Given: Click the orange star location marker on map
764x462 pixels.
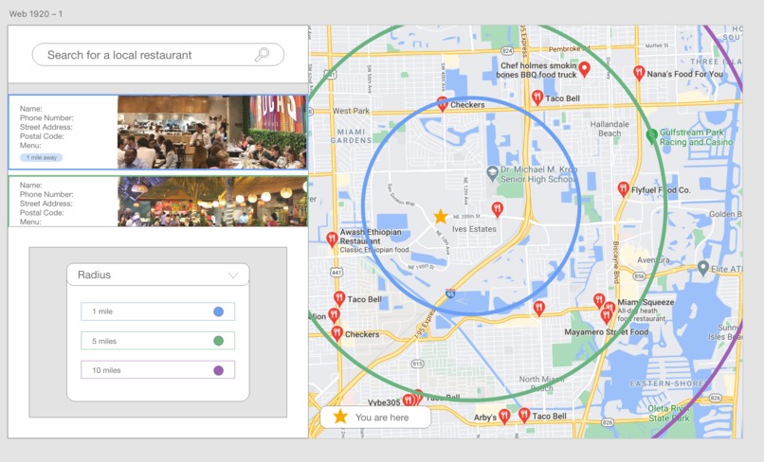Looking at the screenshot, I should tap(441, 217).
